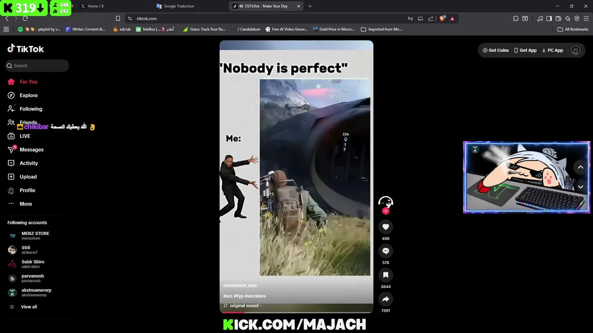Open the edclub bookmark
The image size is (593, 333).
122,29
